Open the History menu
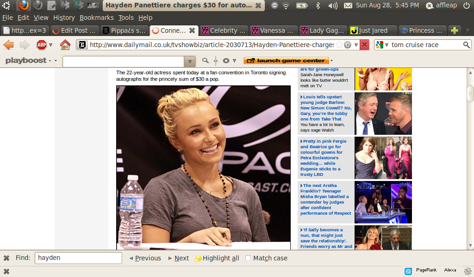The height and width of the screenshot is (277, 474). tap(64, 18)
